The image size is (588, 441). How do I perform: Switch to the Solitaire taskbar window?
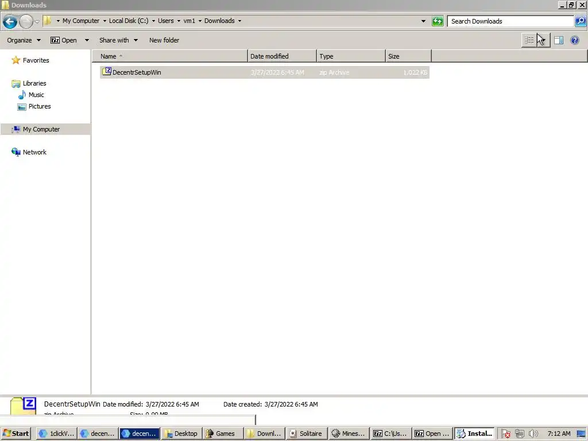(x=307, y=434)
